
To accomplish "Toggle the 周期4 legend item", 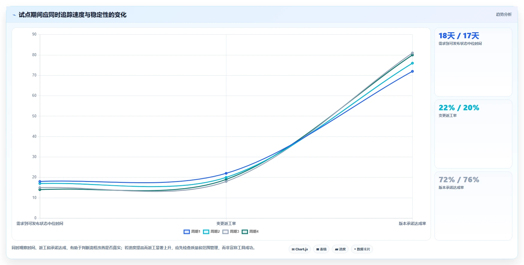I will (x=250, y=232).
